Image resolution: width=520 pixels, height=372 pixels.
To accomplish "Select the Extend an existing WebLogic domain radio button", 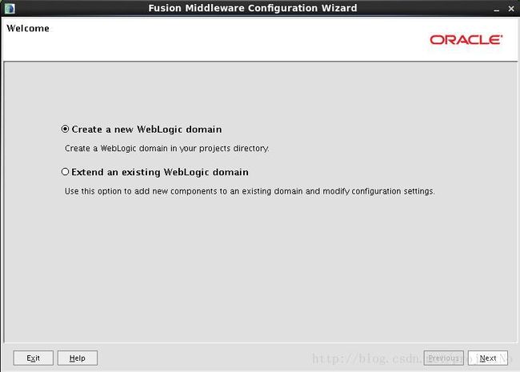I will [65, 172].
